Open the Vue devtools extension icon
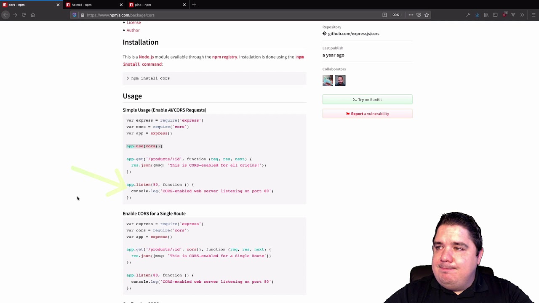Viewport: 539px width, 303px height. pos(513,15)
